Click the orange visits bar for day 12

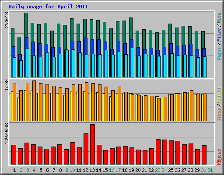(87, 101)
